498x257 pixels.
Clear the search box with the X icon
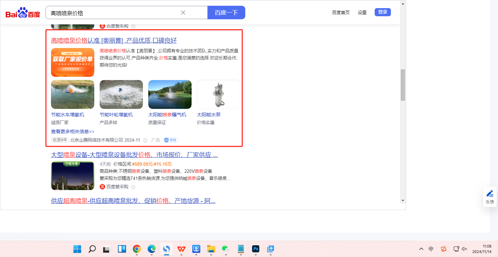pyautogui.click(x=183, y=13)
